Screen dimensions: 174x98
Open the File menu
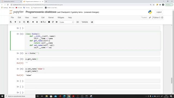[12, 17]
